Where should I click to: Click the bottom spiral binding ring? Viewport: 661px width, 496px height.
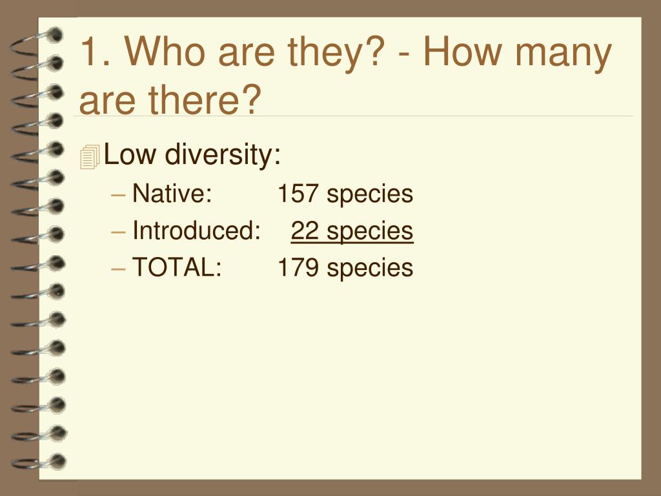point(39,462)
